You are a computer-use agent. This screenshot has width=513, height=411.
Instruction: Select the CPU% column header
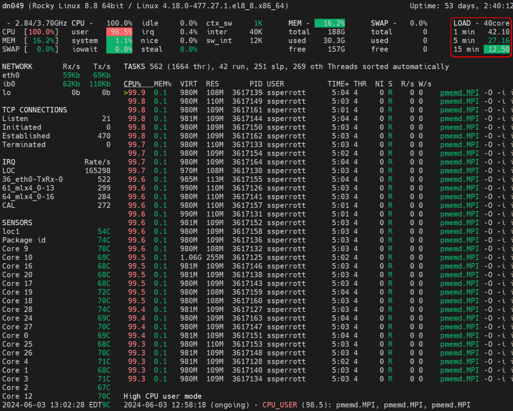tap(132, 84)
